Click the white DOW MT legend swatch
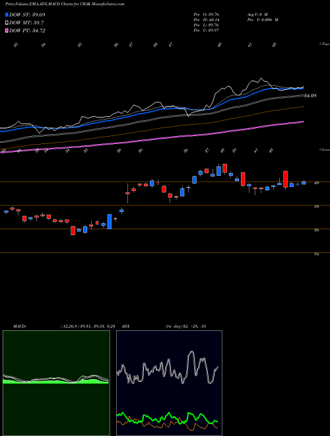This screenshot has height=436, width=330. point(7,22)
